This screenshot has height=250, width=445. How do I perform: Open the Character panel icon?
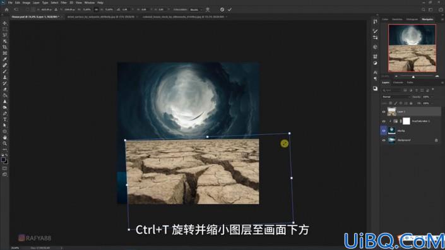pos(375,73)
